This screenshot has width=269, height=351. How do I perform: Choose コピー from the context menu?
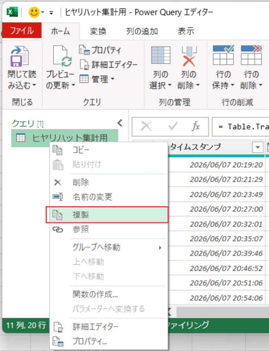(x=108, y=149)
